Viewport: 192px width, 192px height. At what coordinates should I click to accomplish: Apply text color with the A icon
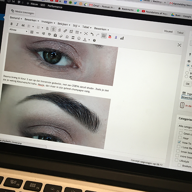[x=85, y=39]
